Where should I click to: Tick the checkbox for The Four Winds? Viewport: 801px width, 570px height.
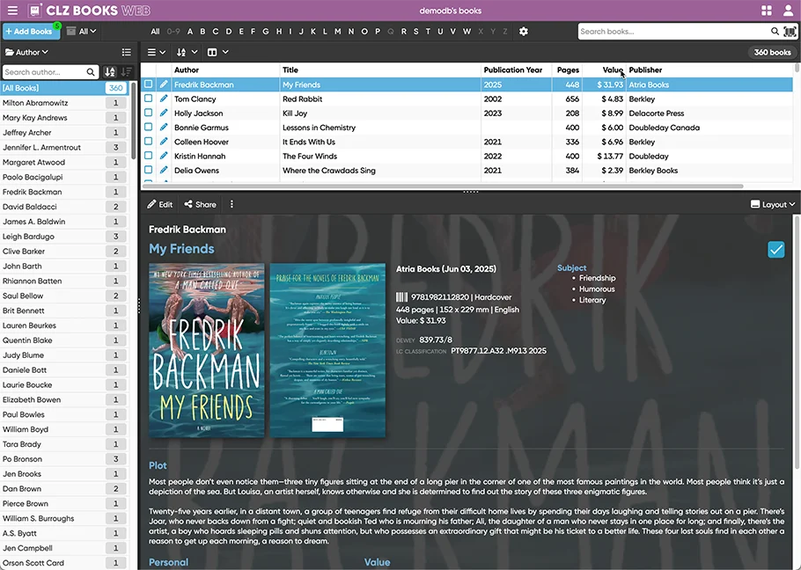pos(148,155)
